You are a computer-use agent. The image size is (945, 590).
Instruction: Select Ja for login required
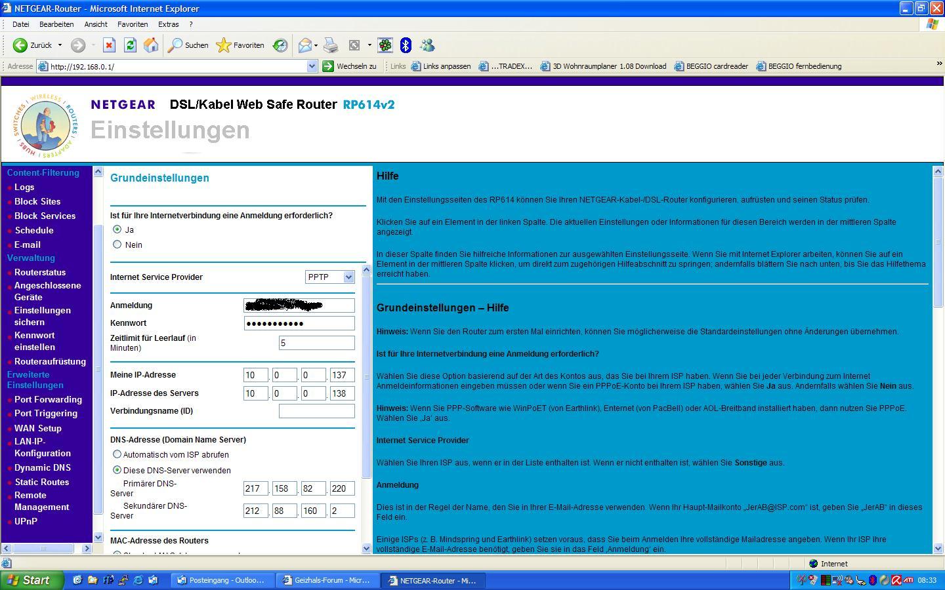point(117,229)
